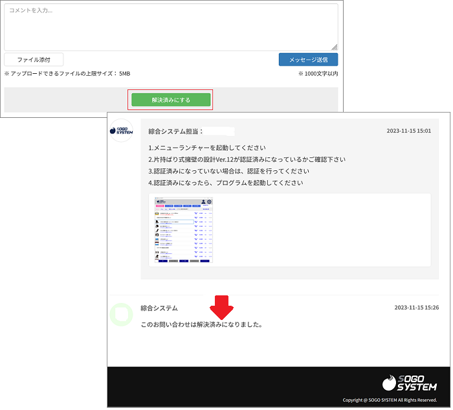Select the Copyright SOGO SYSTEM footer text
The height and width of the screenshot is (410, 453).
390,400
